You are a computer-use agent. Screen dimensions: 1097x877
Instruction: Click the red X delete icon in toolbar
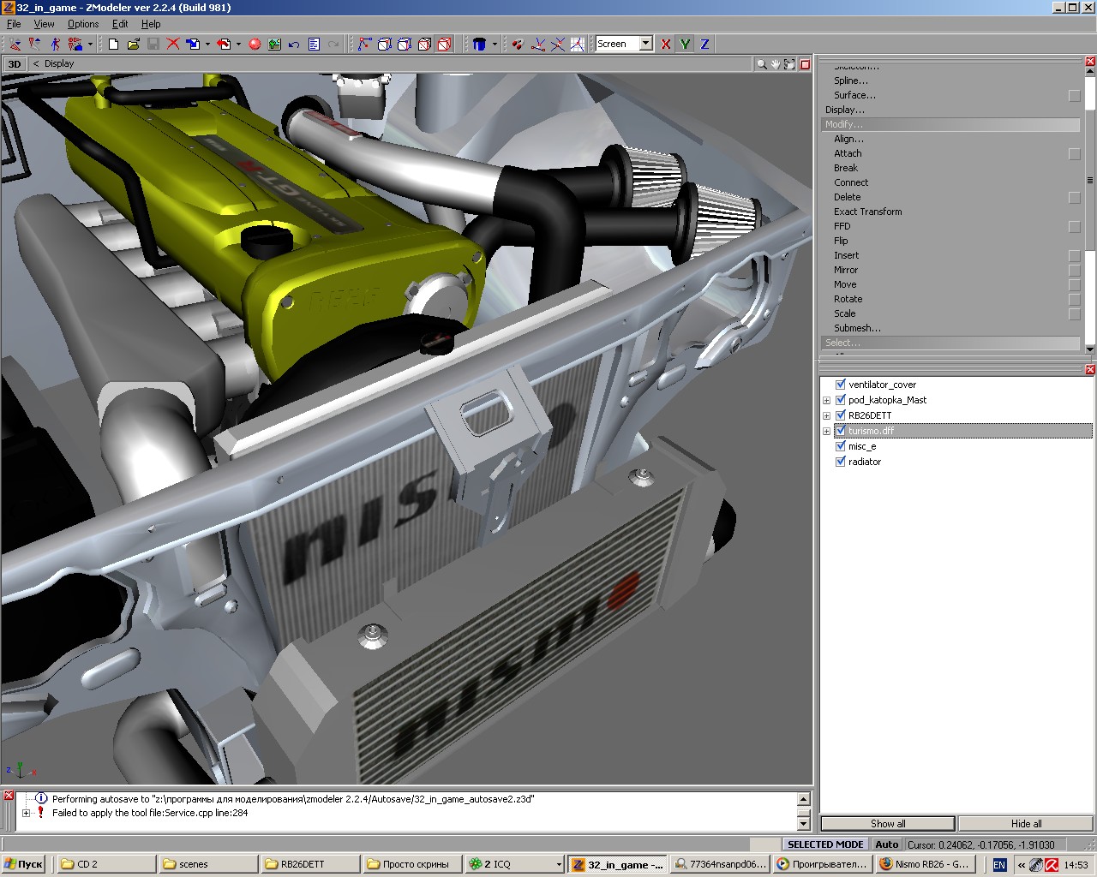[173, 44]
